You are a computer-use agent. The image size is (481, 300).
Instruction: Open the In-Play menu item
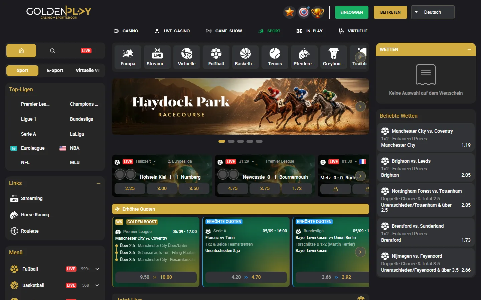pyautogui.click(x=310, y=31)
